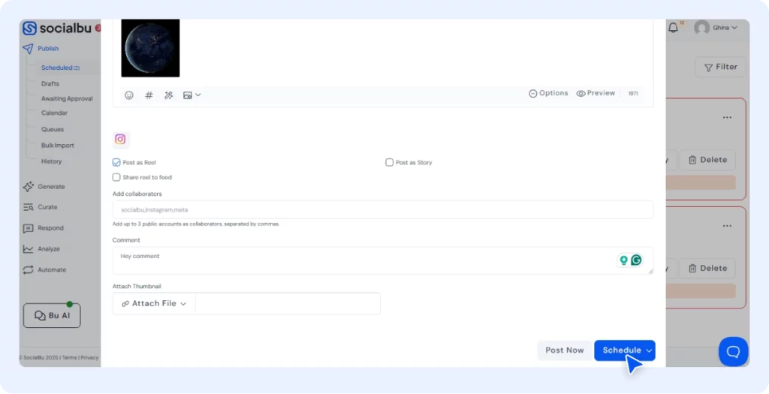Open the Curate section
Viewport: 769px width, 394px height.
(47, 207)
